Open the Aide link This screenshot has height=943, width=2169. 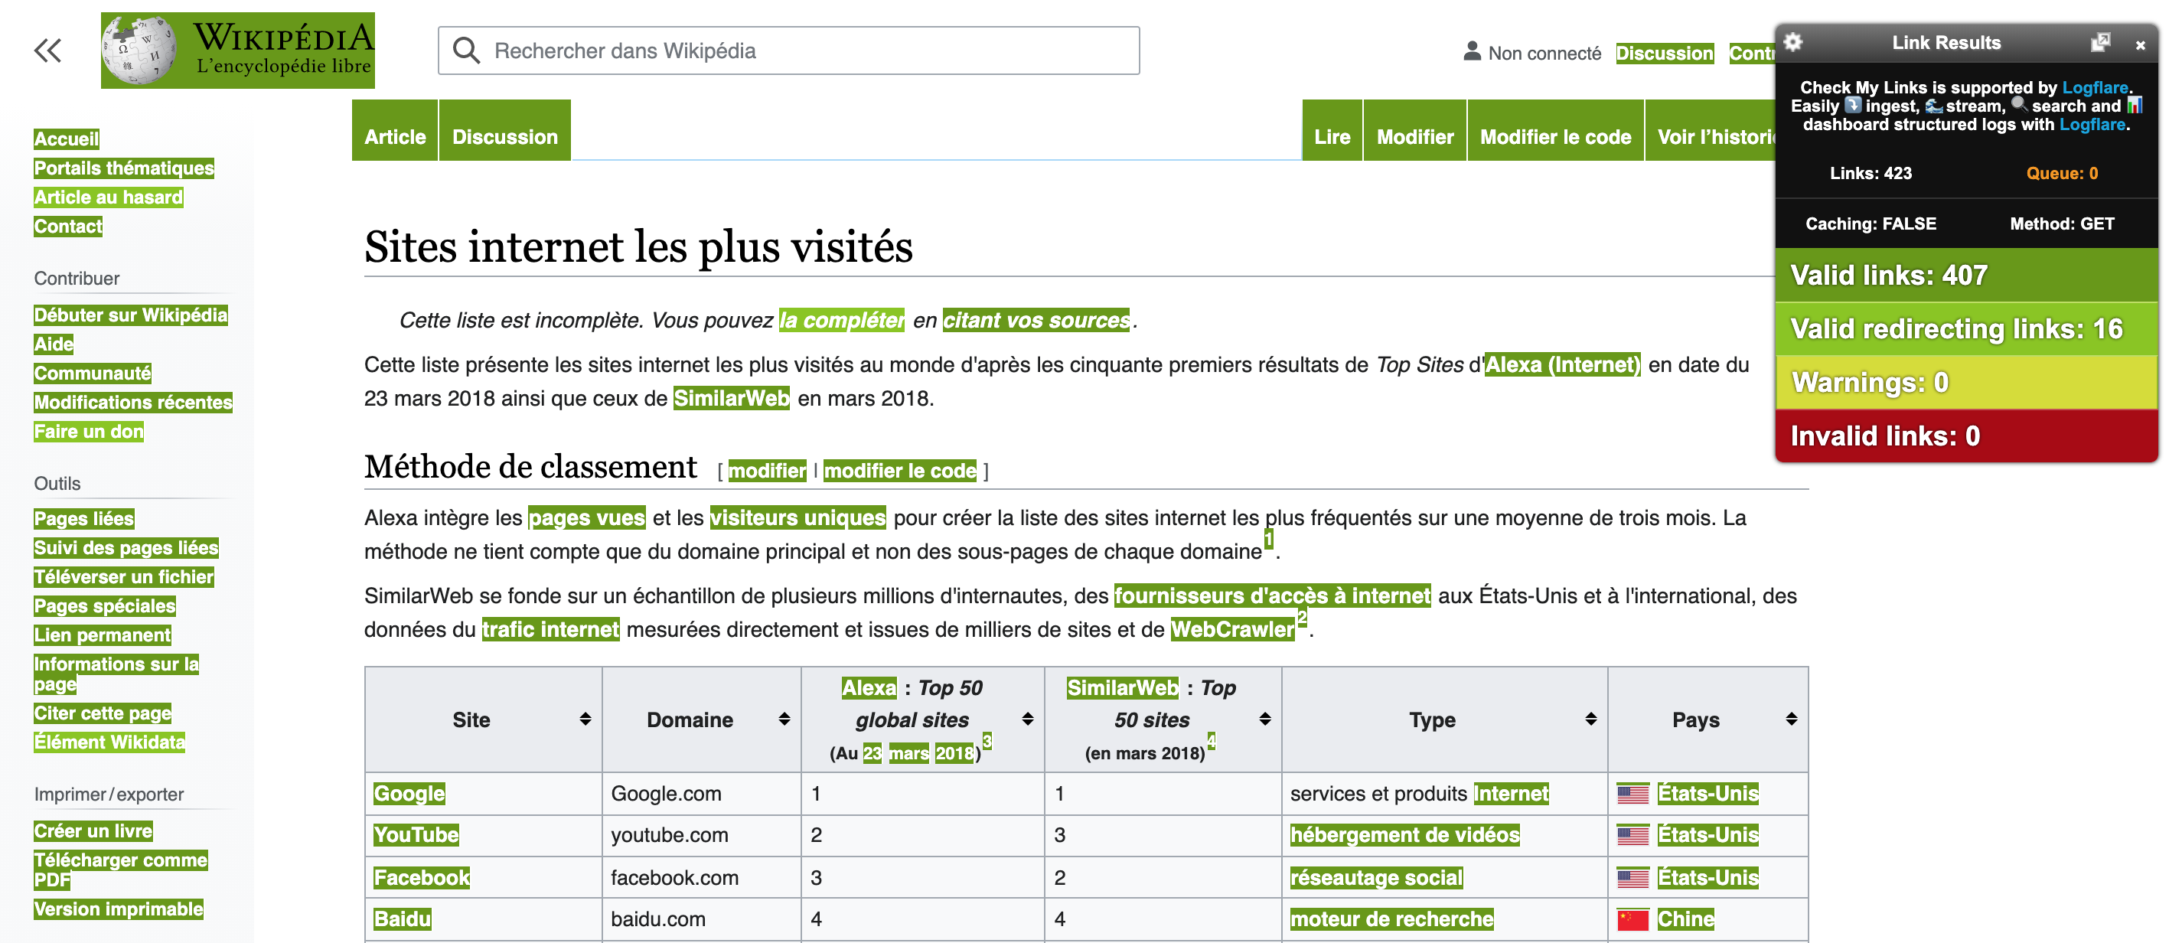click(54, 344)
